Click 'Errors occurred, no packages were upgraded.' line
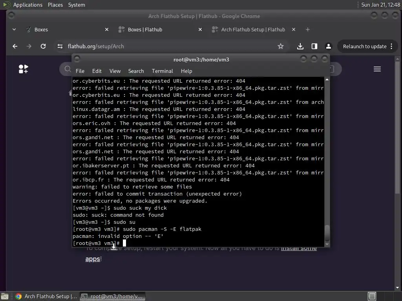The height and width of the screenshot is (301, 402). [x=140, y=201]
